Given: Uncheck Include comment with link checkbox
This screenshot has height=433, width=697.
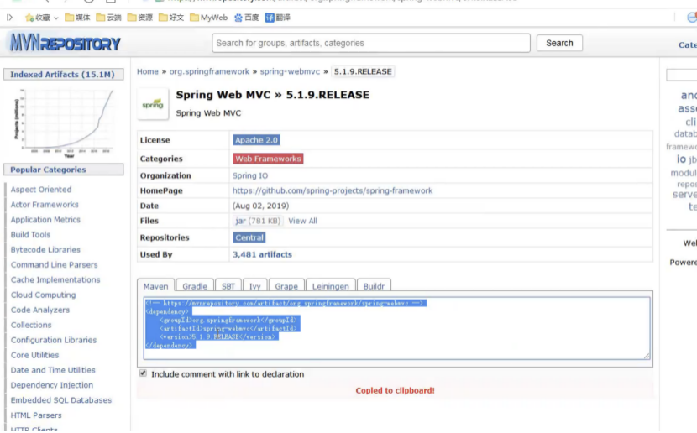Looking at the screenshot, I should (143, 373).
